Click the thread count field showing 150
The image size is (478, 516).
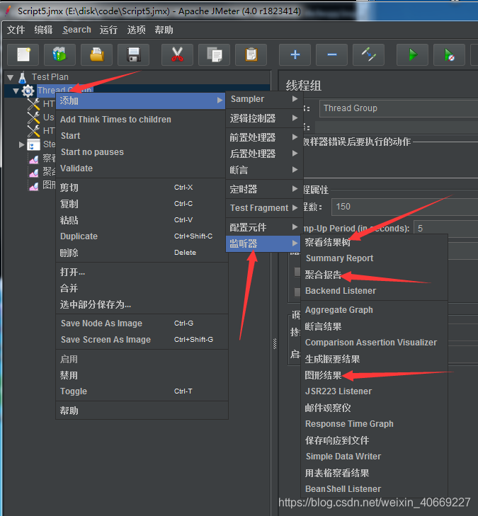pyautogui.click(x=404, y=207)
